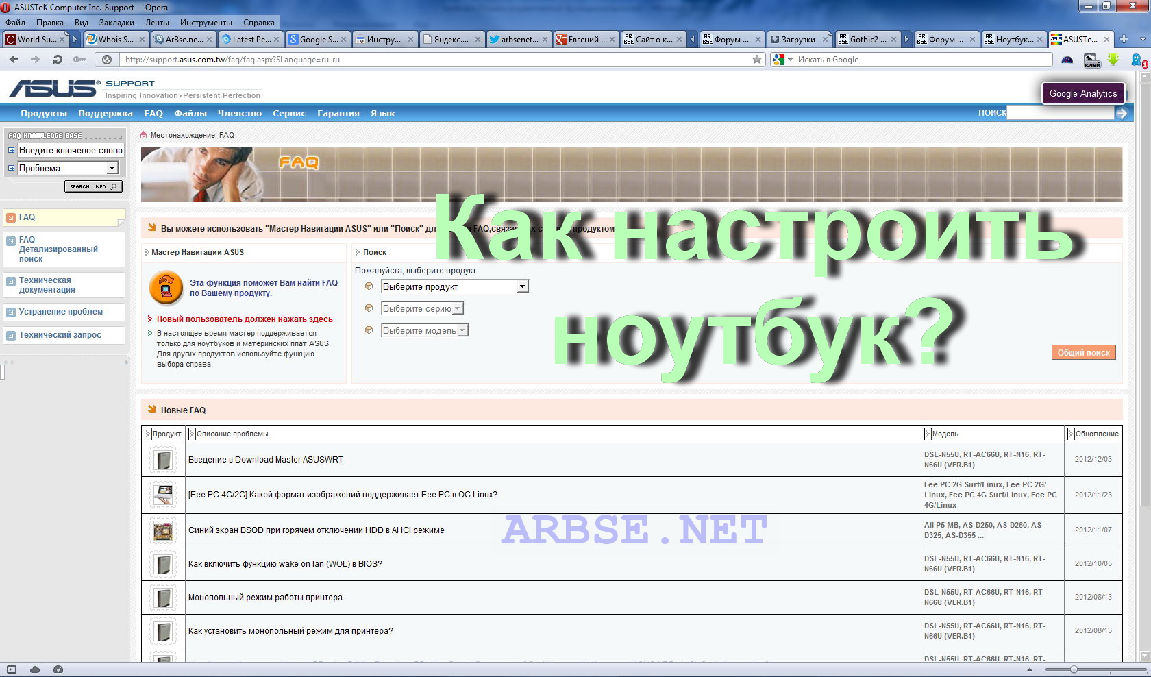The image size is (1151, 677).
Task: Go back with the browser back arrow
Action: [x=14, y=60]
